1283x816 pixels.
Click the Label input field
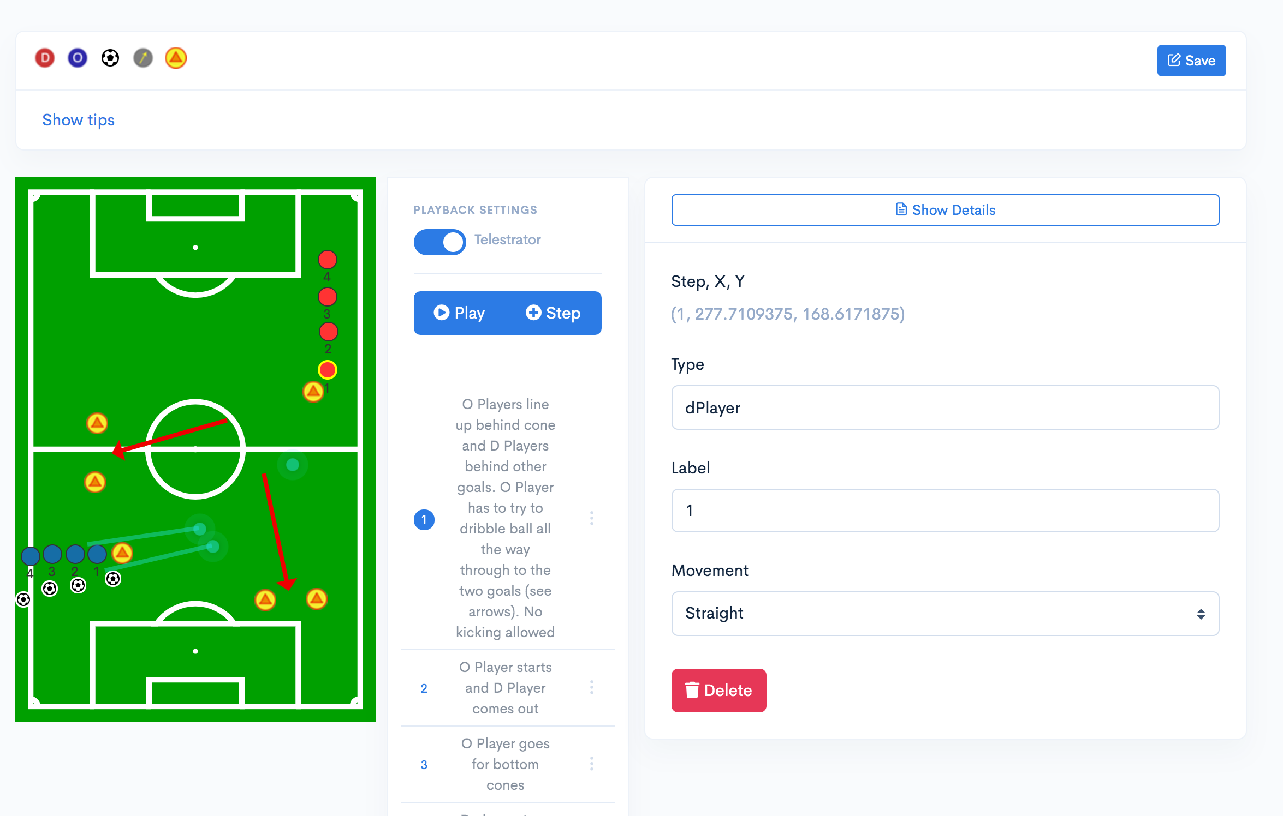click(x=945, y=511)
